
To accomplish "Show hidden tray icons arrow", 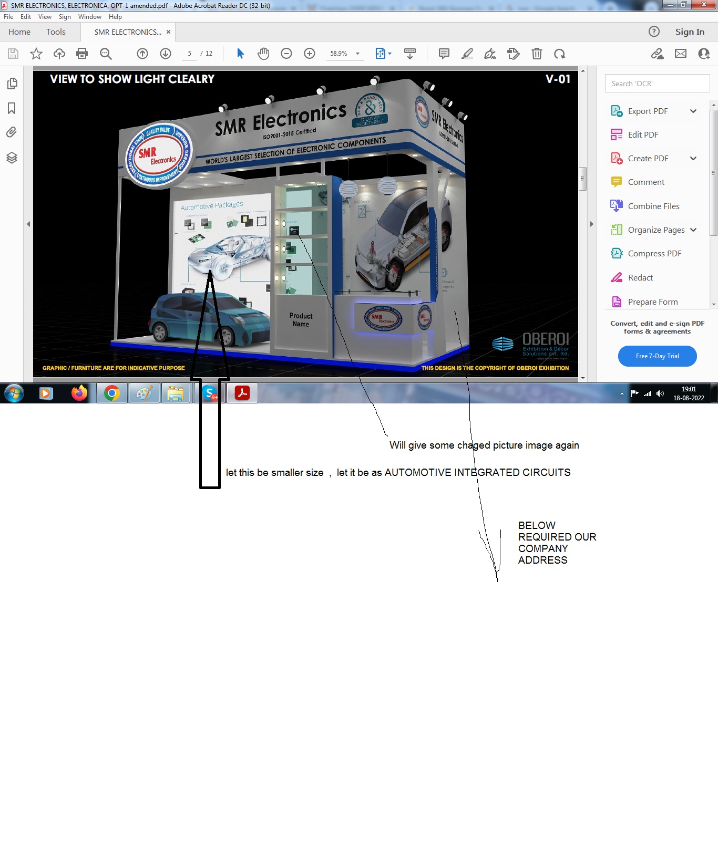I will 622,393.
